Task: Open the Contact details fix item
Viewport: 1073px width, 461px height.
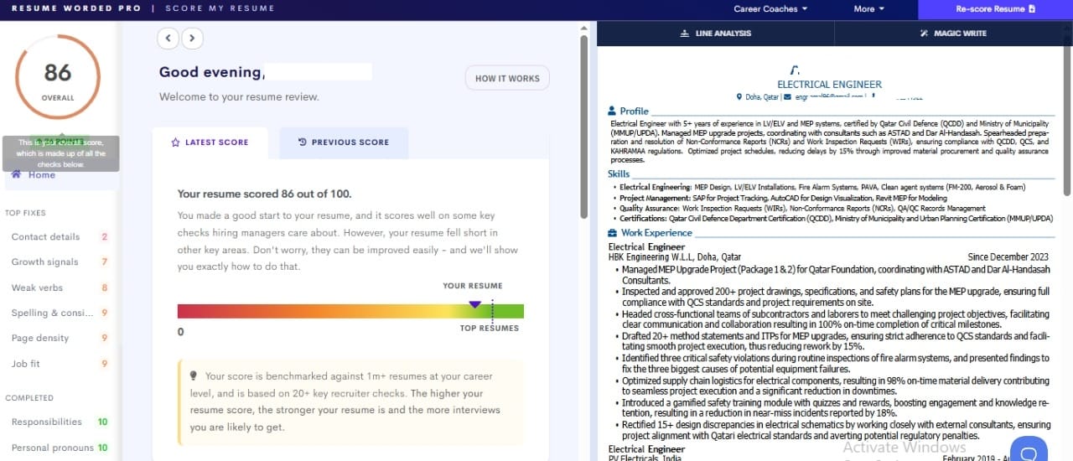Action: tap(46, 237)
